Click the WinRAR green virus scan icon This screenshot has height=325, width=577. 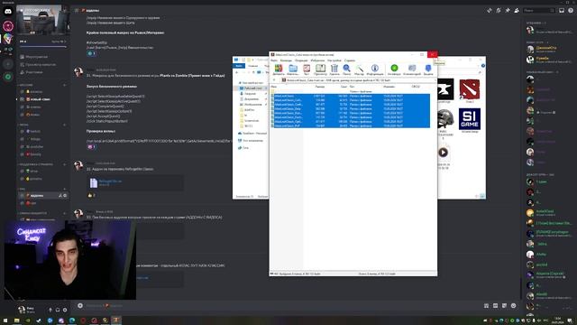click(394, 69)
